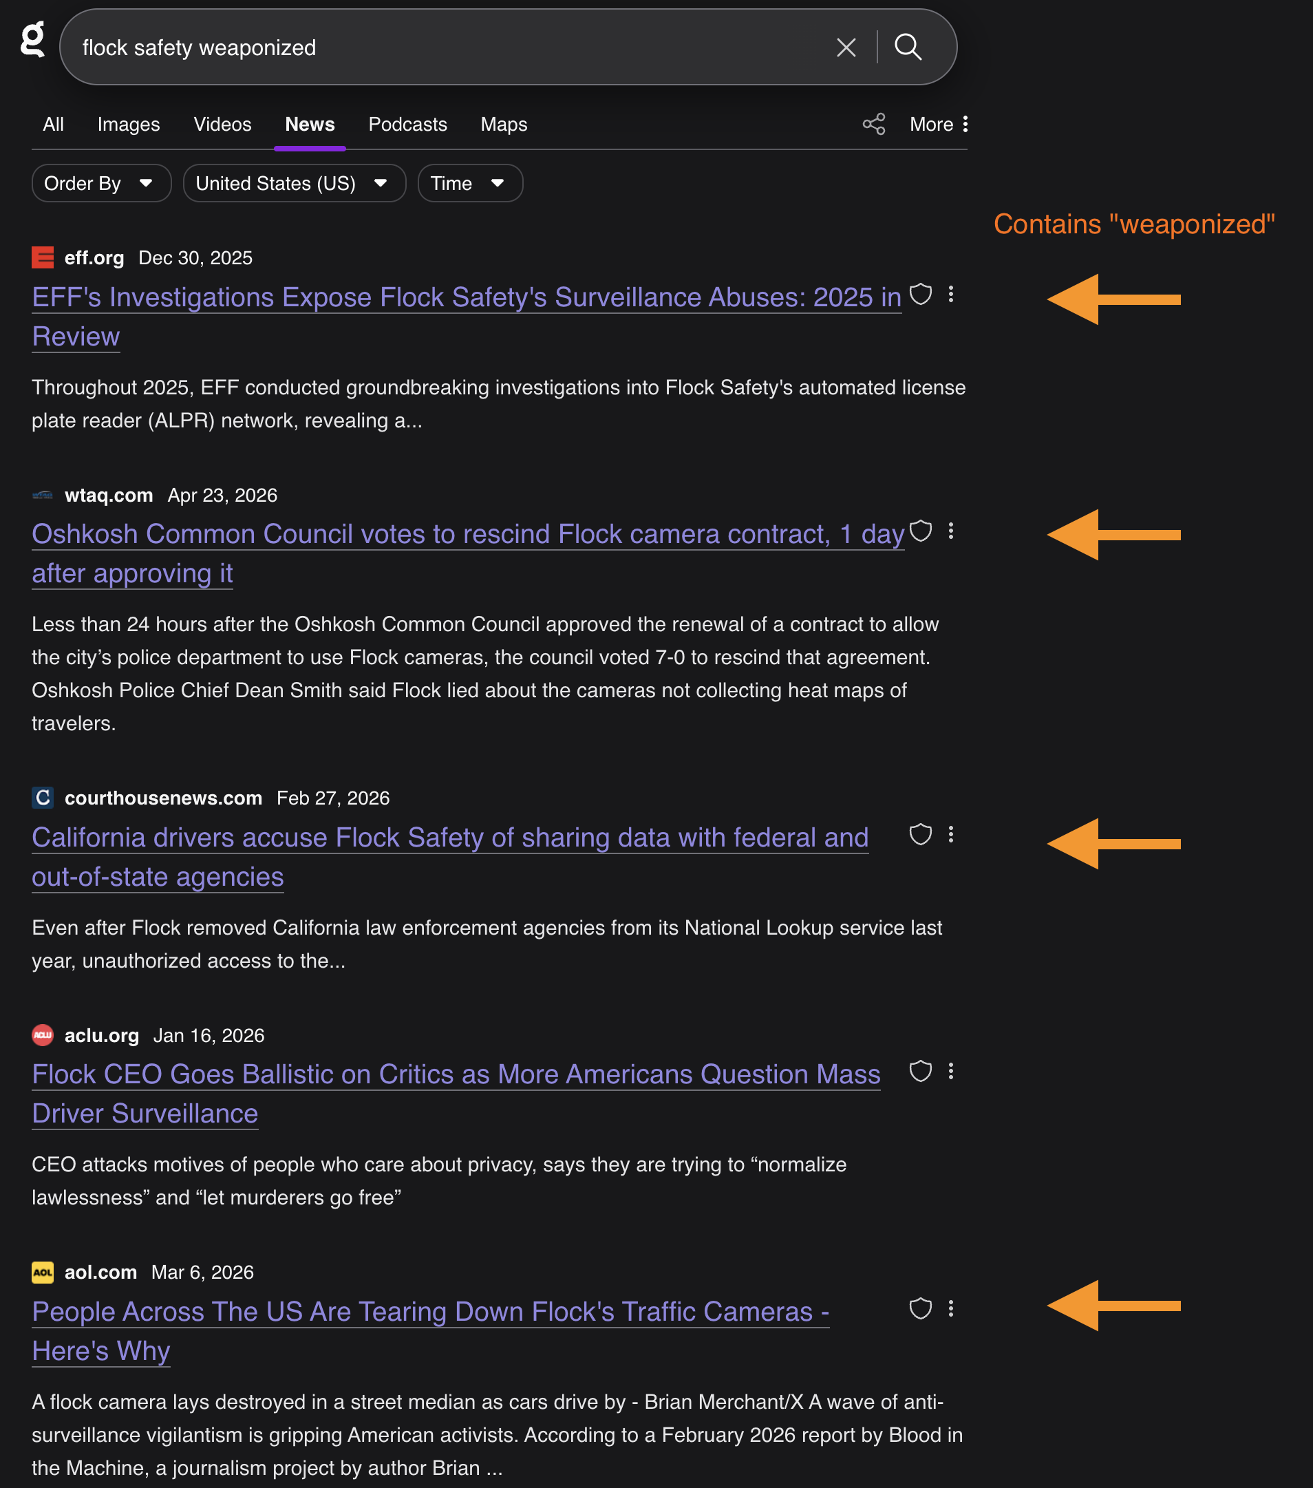Click the shield icon on the ACLU result
The image size is (1313, 1488).
921,1071
